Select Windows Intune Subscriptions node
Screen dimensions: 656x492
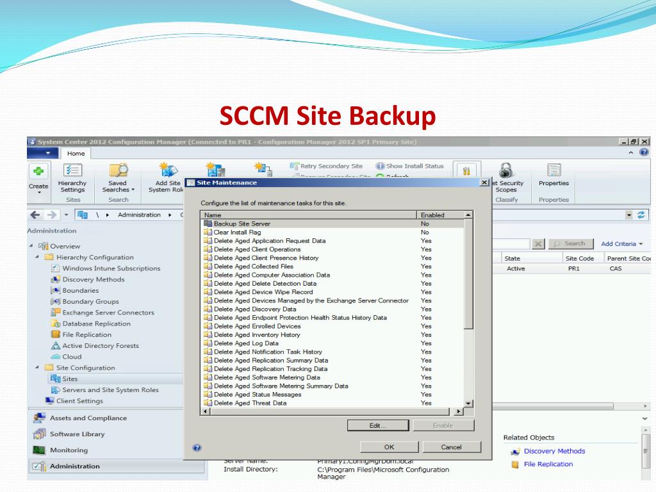pyautogui.click(x=111, y=268)
